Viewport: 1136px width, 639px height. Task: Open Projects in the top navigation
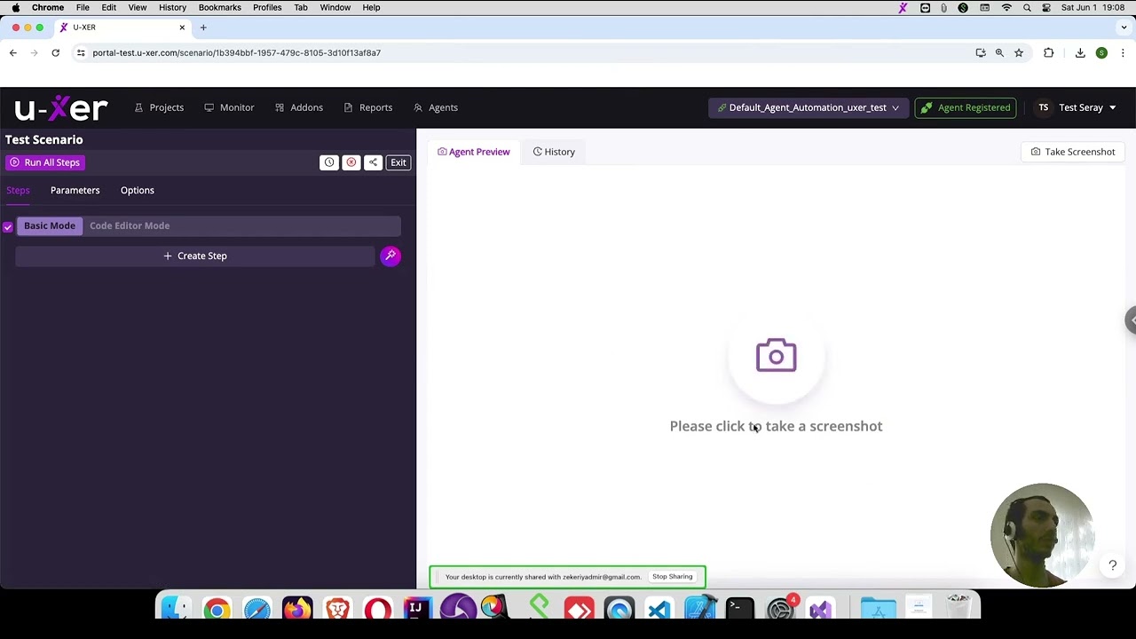pyautogui.click(x=159, y=107)
